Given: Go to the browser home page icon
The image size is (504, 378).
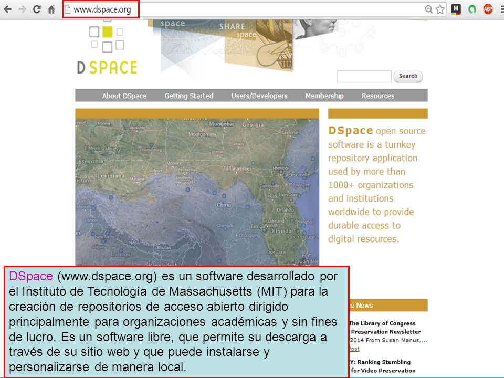Looking at the screenshot, I should (x=51, y=9).
